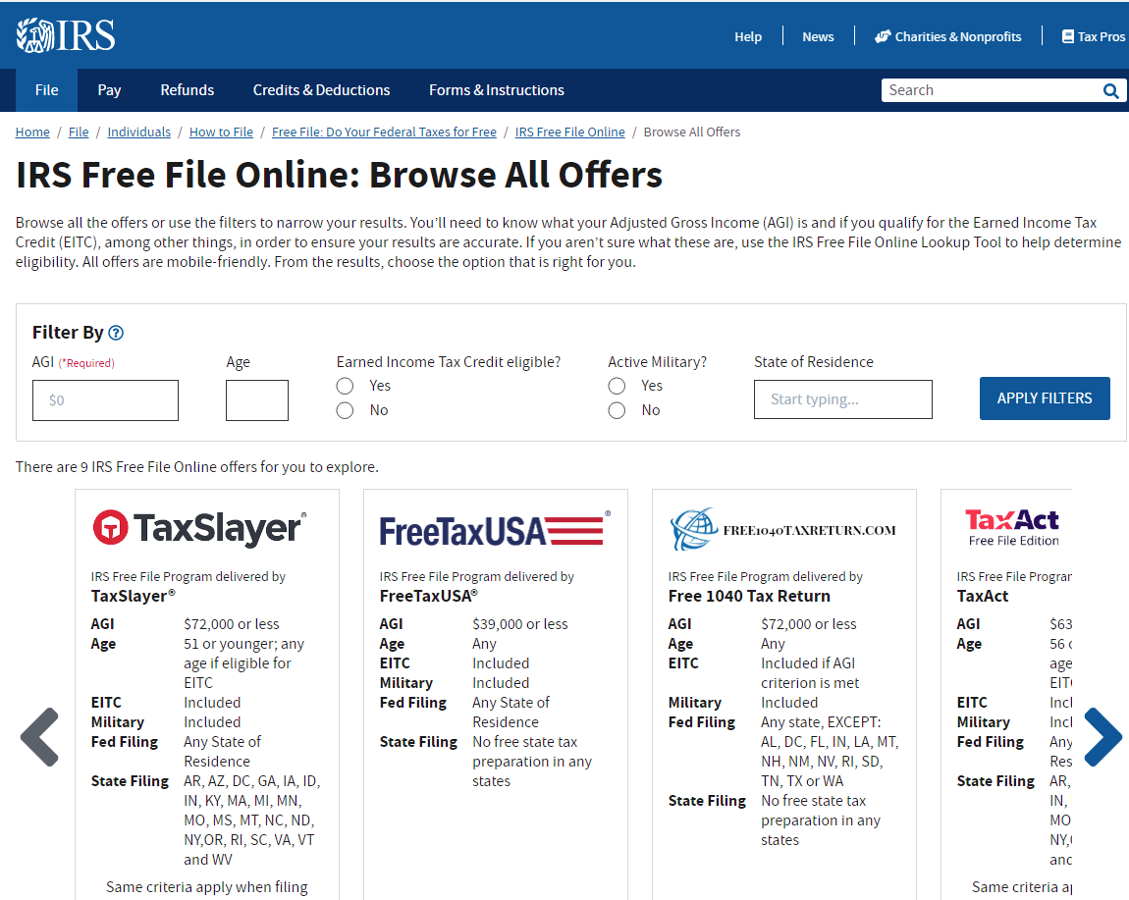The image size is (1129, 900).
Task: Open Filter By help question icon
Action: [116, 333]
